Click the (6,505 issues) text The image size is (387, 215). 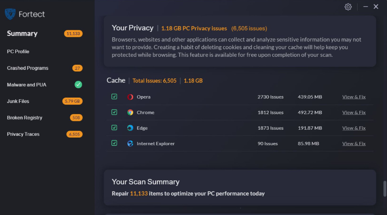tap(249, 28)
